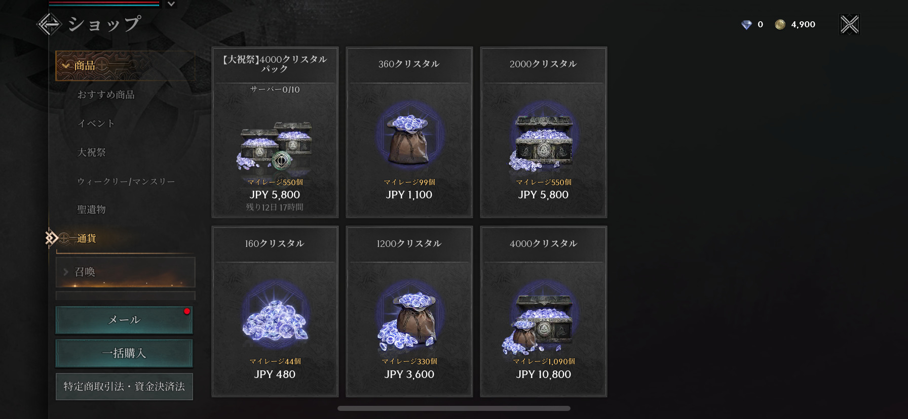Image resolution: width=908 pixels, height=419 pixels.
Task: Buy the 160クリスタル pile for JPY 480
Action: [x=275, y=311]
